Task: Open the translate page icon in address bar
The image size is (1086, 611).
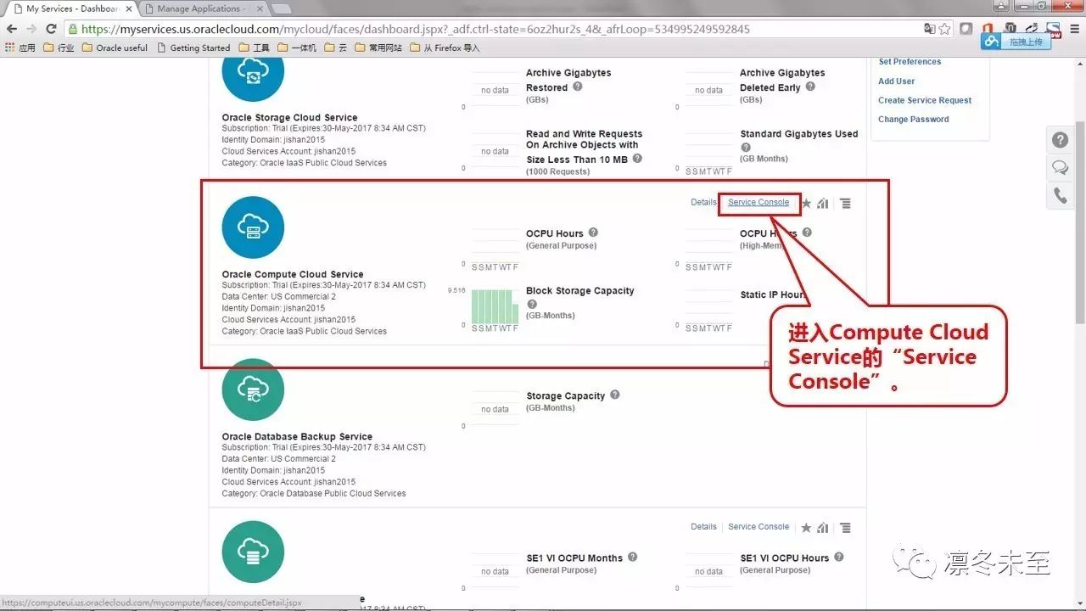Action: click(929, 29)
